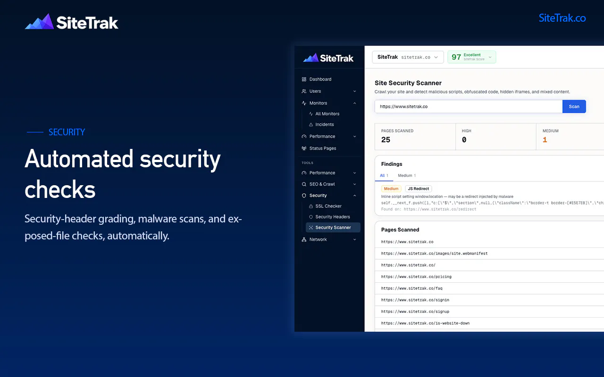Collapse the Monitors section chevron
Screen dimensions: 604x377
[355, 103]
